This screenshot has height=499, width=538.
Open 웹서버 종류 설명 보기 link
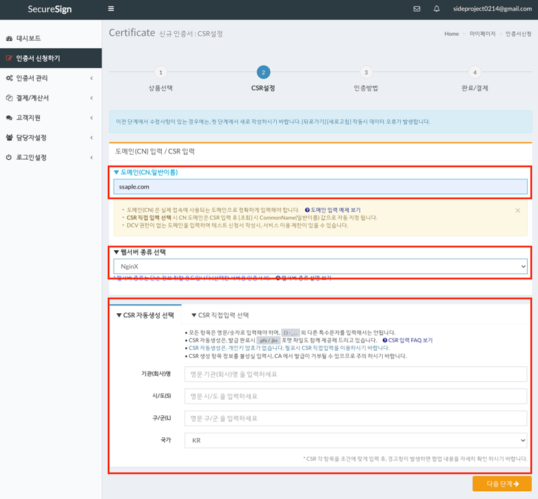[306, 278]
